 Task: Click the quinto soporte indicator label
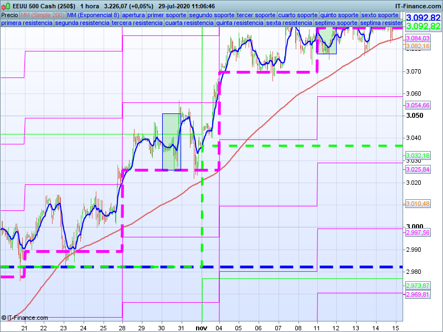(x=340, y=15)
